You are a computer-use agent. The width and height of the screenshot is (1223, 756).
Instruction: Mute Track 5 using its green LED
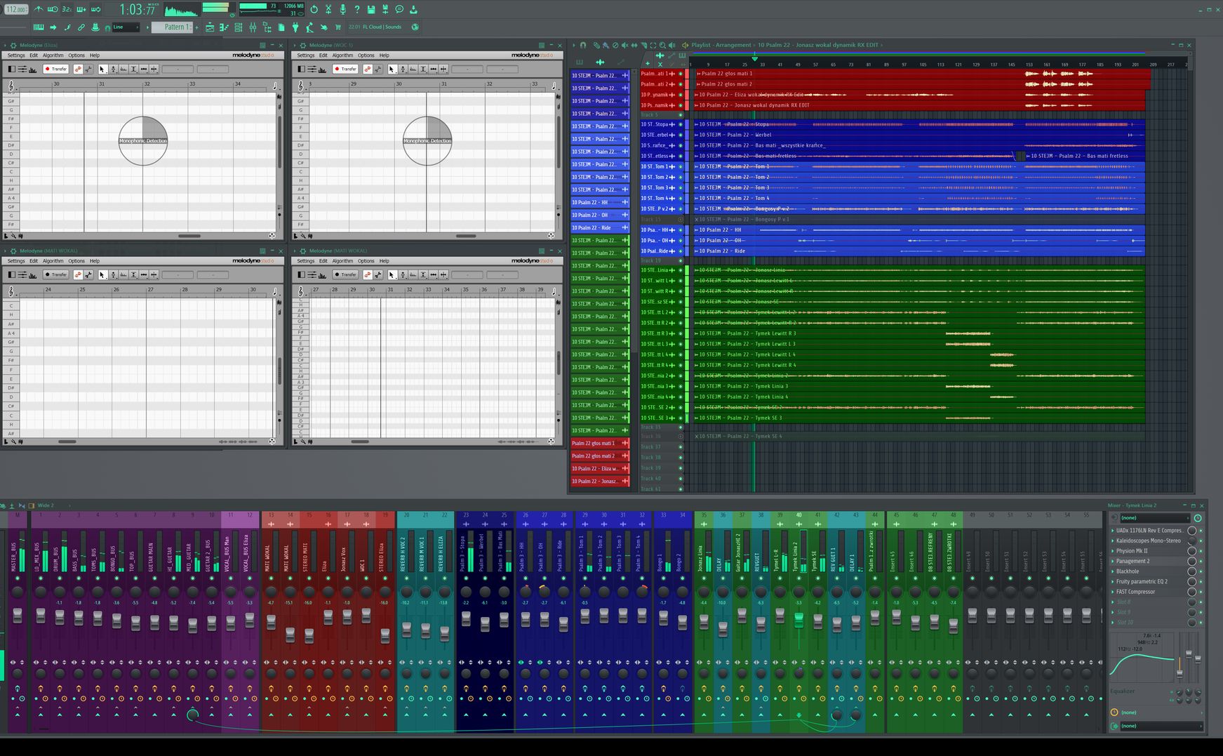(x=680, y=114)
